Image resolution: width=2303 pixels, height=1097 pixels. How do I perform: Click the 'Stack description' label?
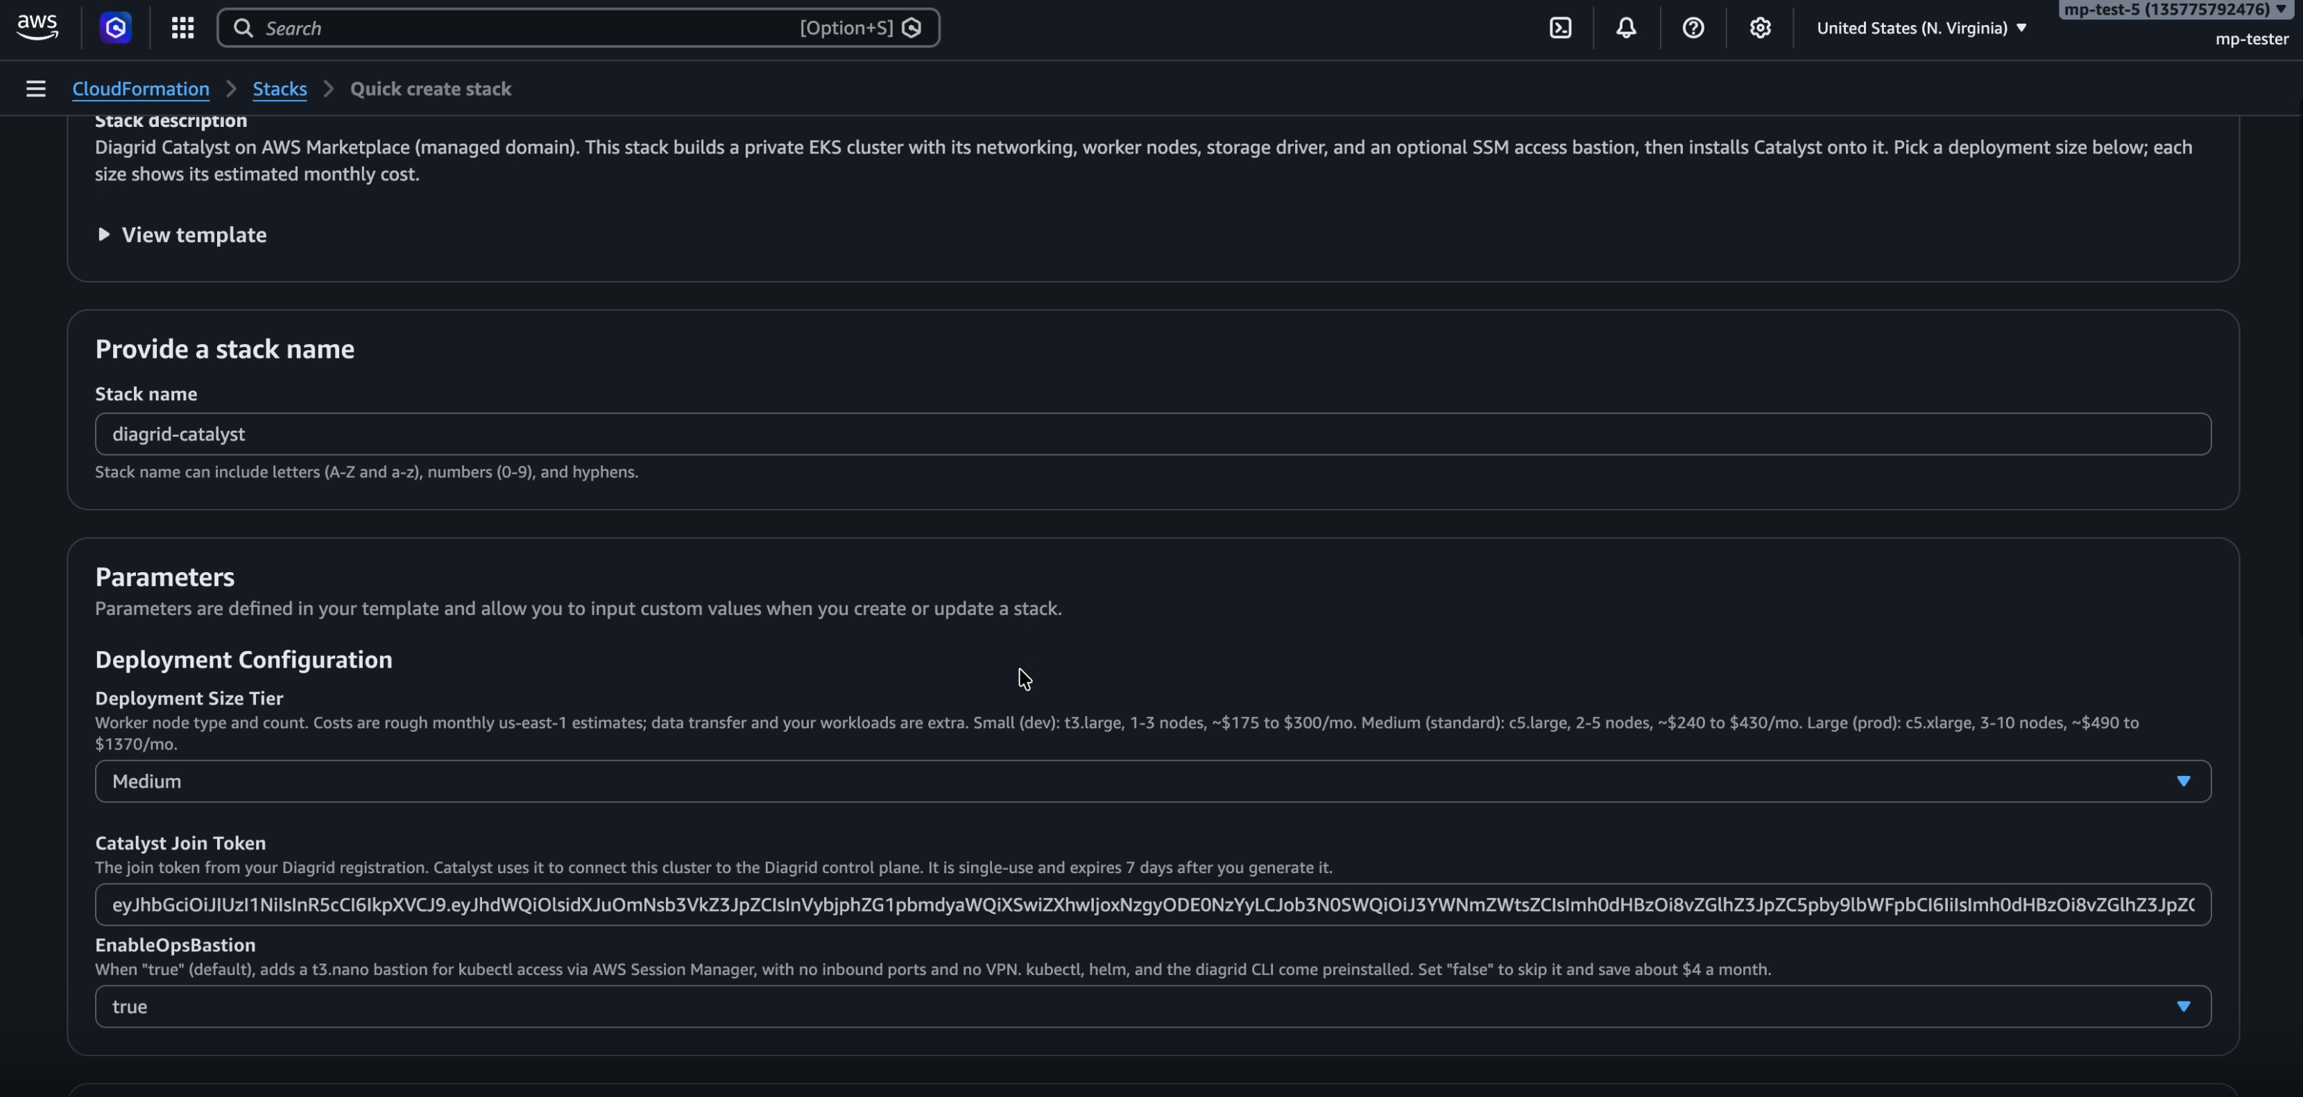[x=171, y=121]
